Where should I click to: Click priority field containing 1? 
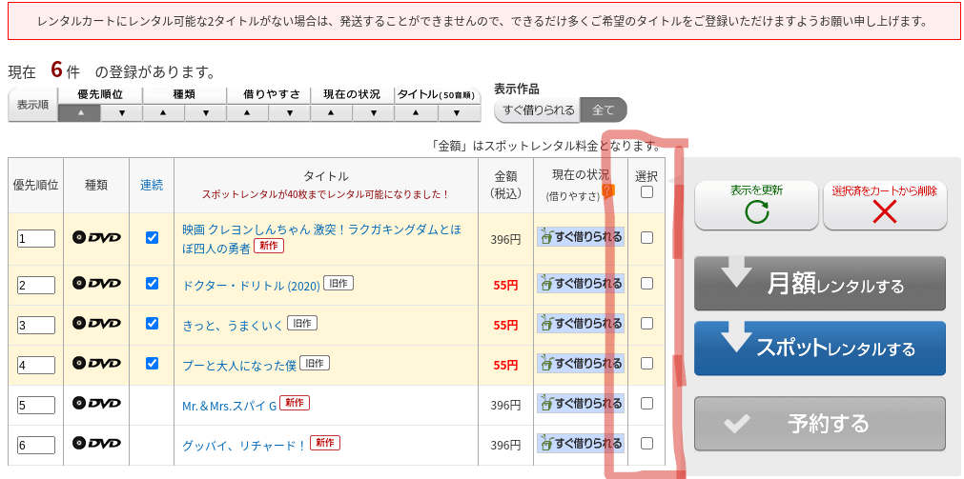35,239
